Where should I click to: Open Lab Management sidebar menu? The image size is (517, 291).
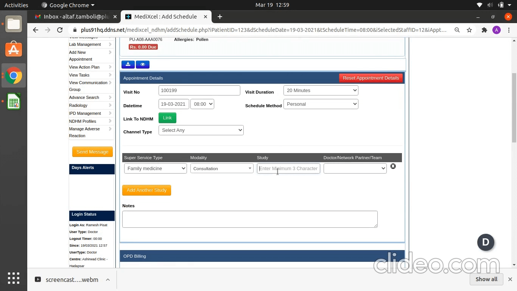85,44
